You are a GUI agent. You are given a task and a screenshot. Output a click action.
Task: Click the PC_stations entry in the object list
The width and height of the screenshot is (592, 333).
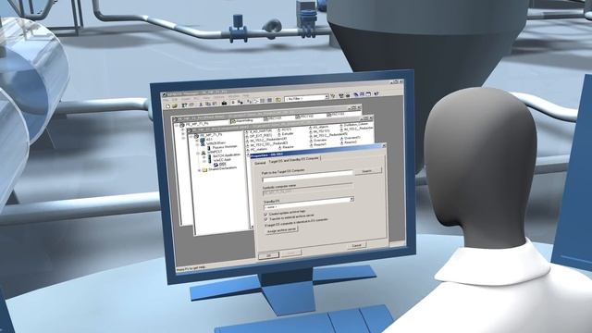259,149
